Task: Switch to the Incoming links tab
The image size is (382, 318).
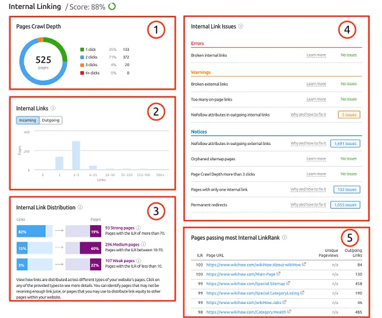Action: coord(27,120)
